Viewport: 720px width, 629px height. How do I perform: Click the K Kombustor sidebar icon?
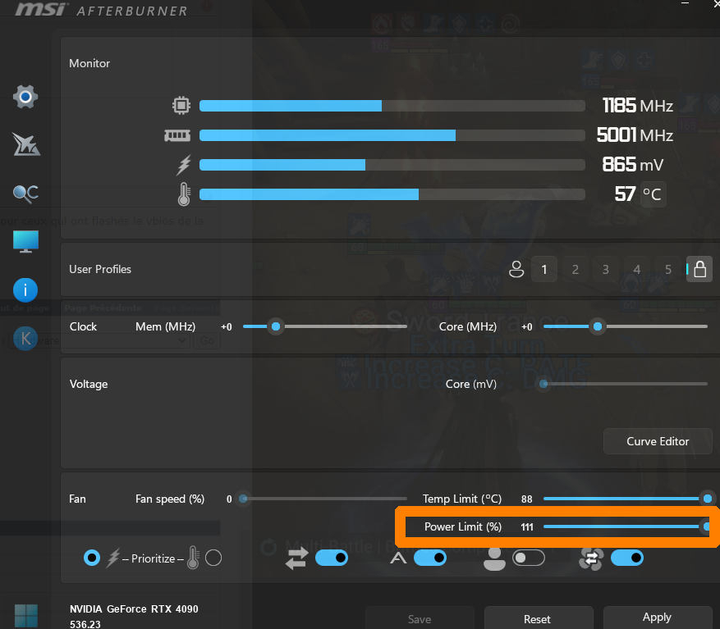(x=25, y=339)
